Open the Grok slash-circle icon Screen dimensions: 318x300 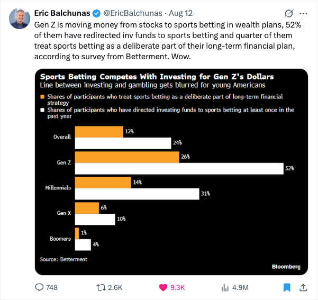coord(288,14)
